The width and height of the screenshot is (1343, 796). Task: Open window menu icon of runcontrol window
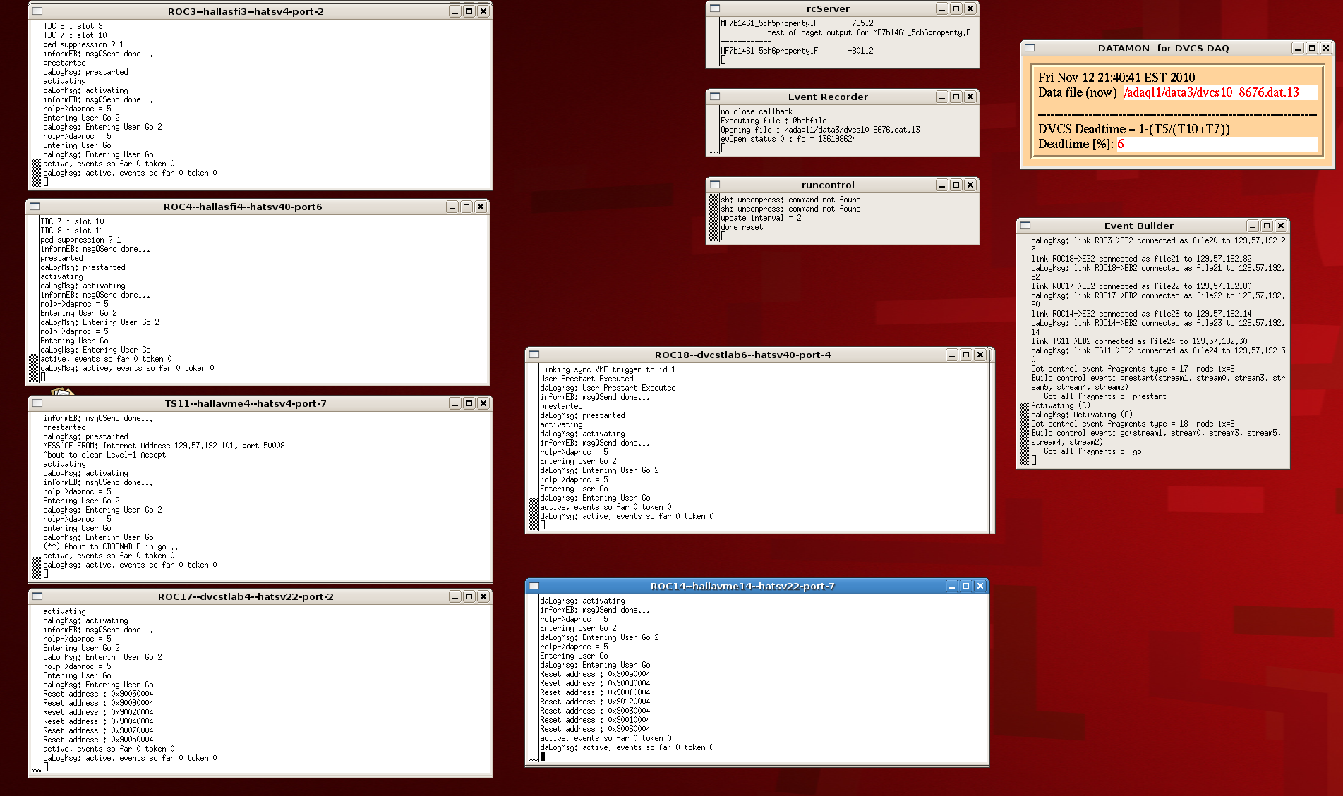pyautogui.click(x=715, y=185)
